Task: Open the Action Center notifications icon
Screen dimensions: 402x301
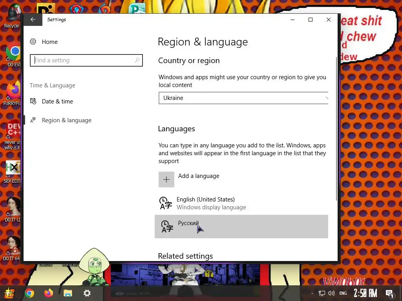Action: [390, 294]
